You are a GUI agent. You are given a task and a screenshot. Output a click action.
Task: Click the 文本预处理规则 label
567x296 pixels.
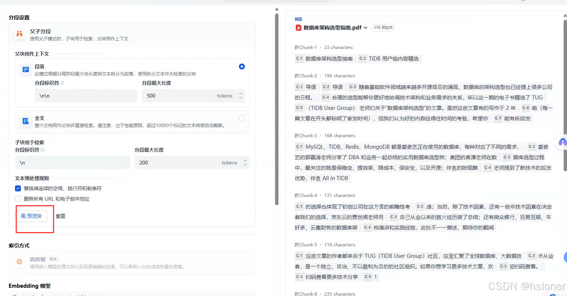click(x=32, y=178)
